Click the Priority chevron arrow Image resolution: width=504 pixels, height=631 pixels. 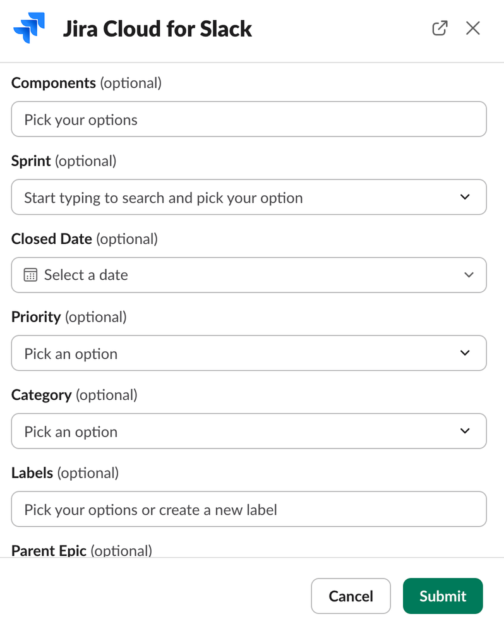(x=465, y=353)
